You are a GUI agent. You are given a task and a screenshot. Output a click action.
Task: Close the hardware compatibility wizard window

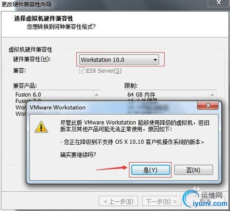click(218, 3)
